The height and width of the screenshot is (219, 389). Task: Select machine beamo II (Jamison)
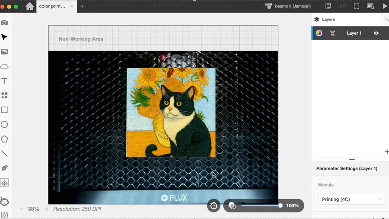click(288, 6)
